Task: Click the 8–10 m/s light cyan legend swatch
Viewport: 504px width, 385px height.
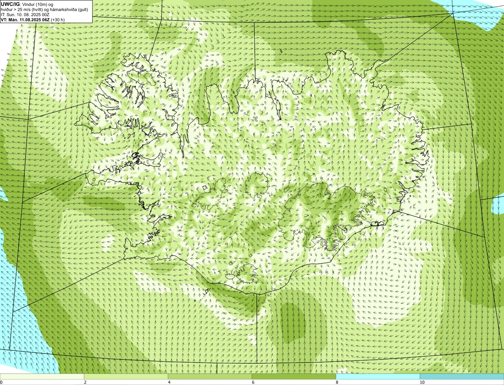Action: point(378,376)
